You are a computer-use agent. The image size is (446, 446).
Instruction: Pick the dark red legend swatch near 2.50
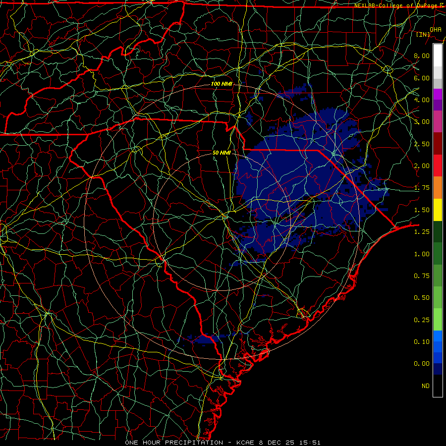click(x=438, y=144)
